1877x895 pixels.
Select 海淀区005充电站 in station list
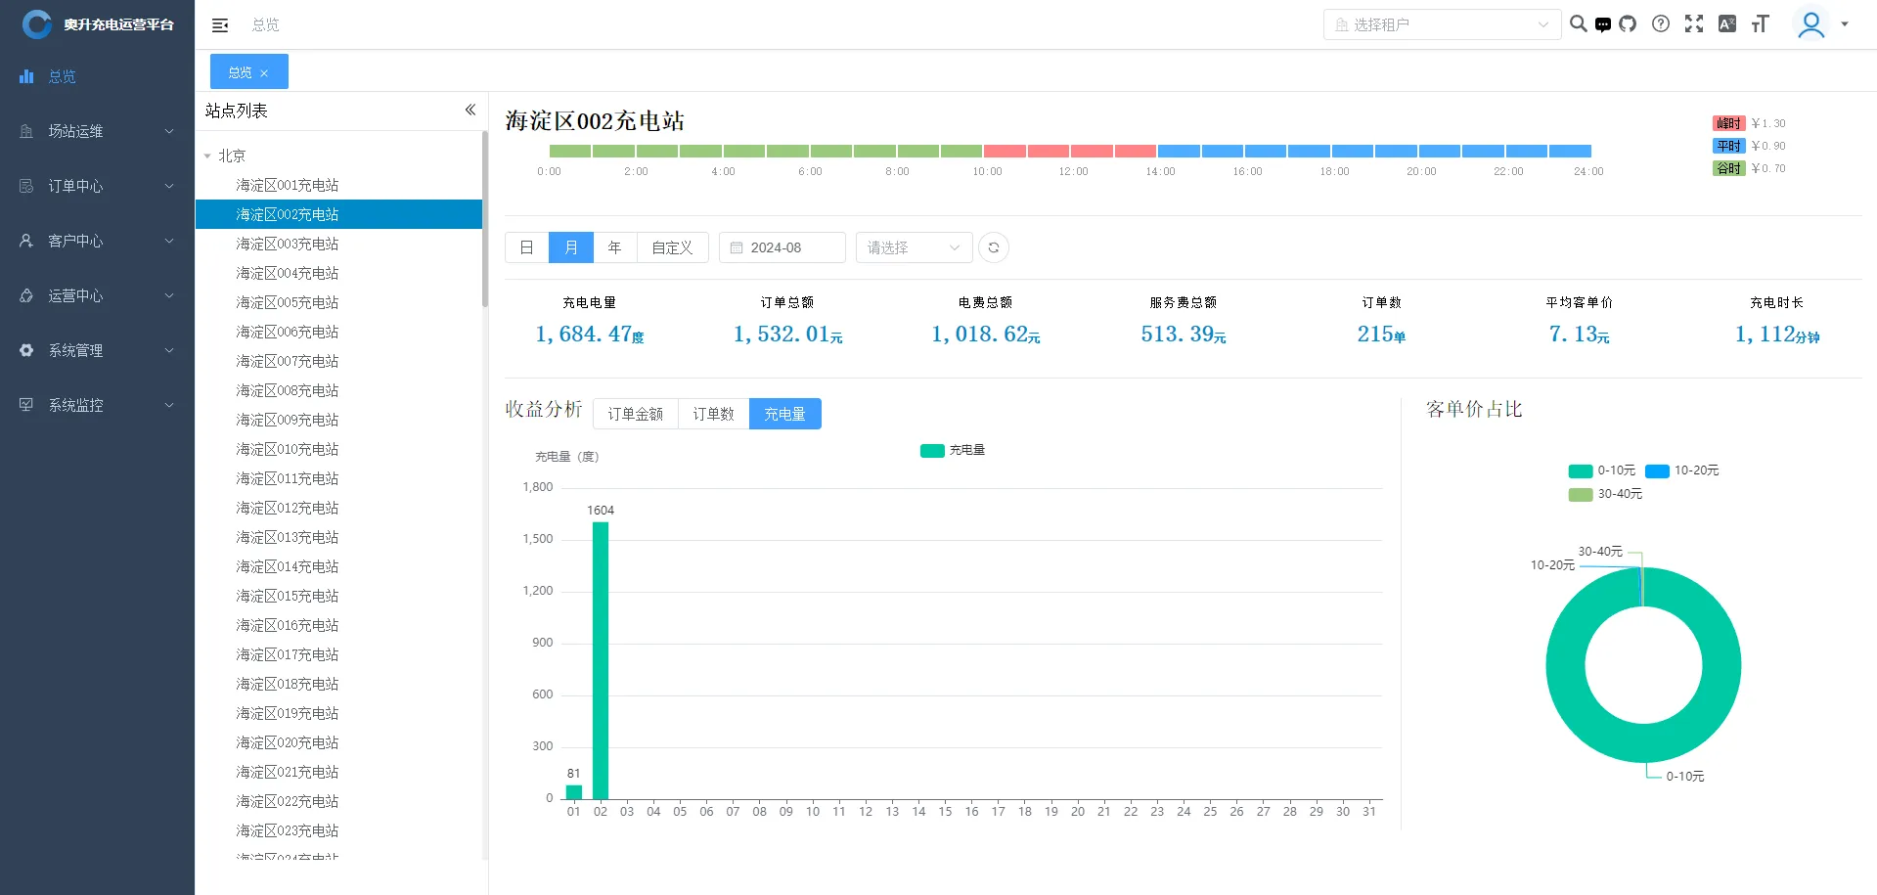(338, 302)
